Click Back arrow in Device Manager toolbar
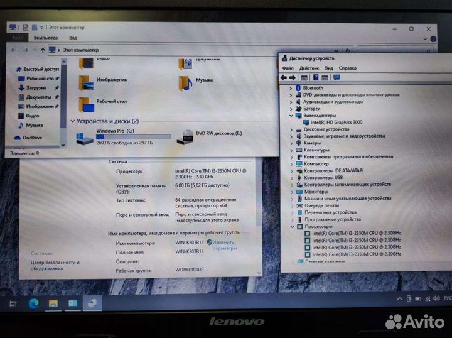452x338 pixels. (284, 77)
